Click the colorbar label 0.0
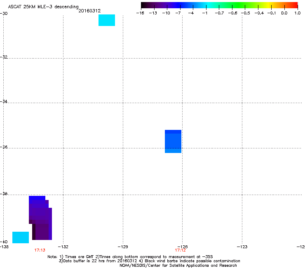Image resolution: width=305 pixels, height=268 pixels. point(284,13)
